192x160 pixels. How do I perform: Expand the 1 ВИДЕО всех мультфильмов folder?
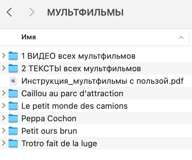[x=4, y=56]
